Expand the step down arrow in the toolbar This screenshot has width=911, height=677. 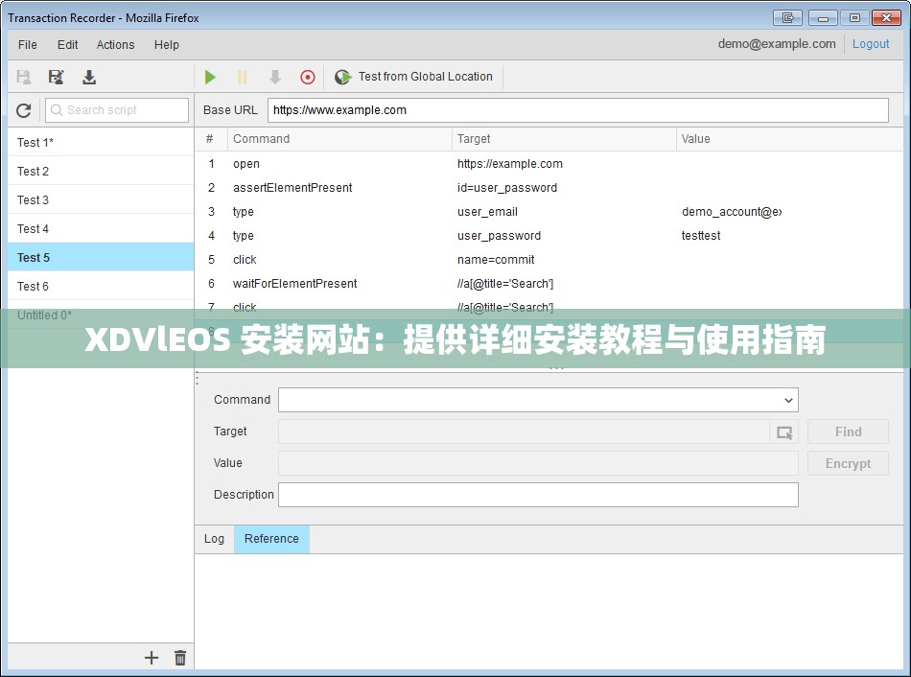click(275, 76)
